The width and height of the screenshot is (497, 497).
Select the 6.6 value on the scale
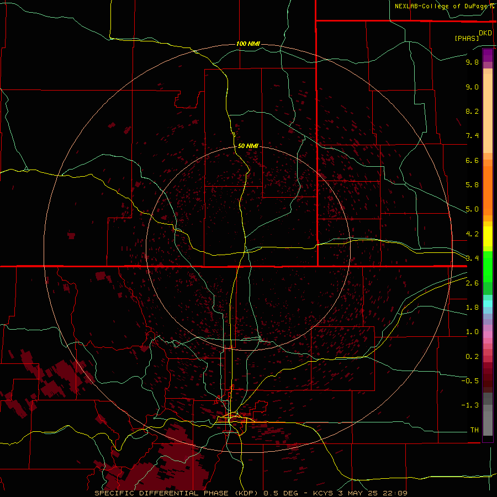472,160
